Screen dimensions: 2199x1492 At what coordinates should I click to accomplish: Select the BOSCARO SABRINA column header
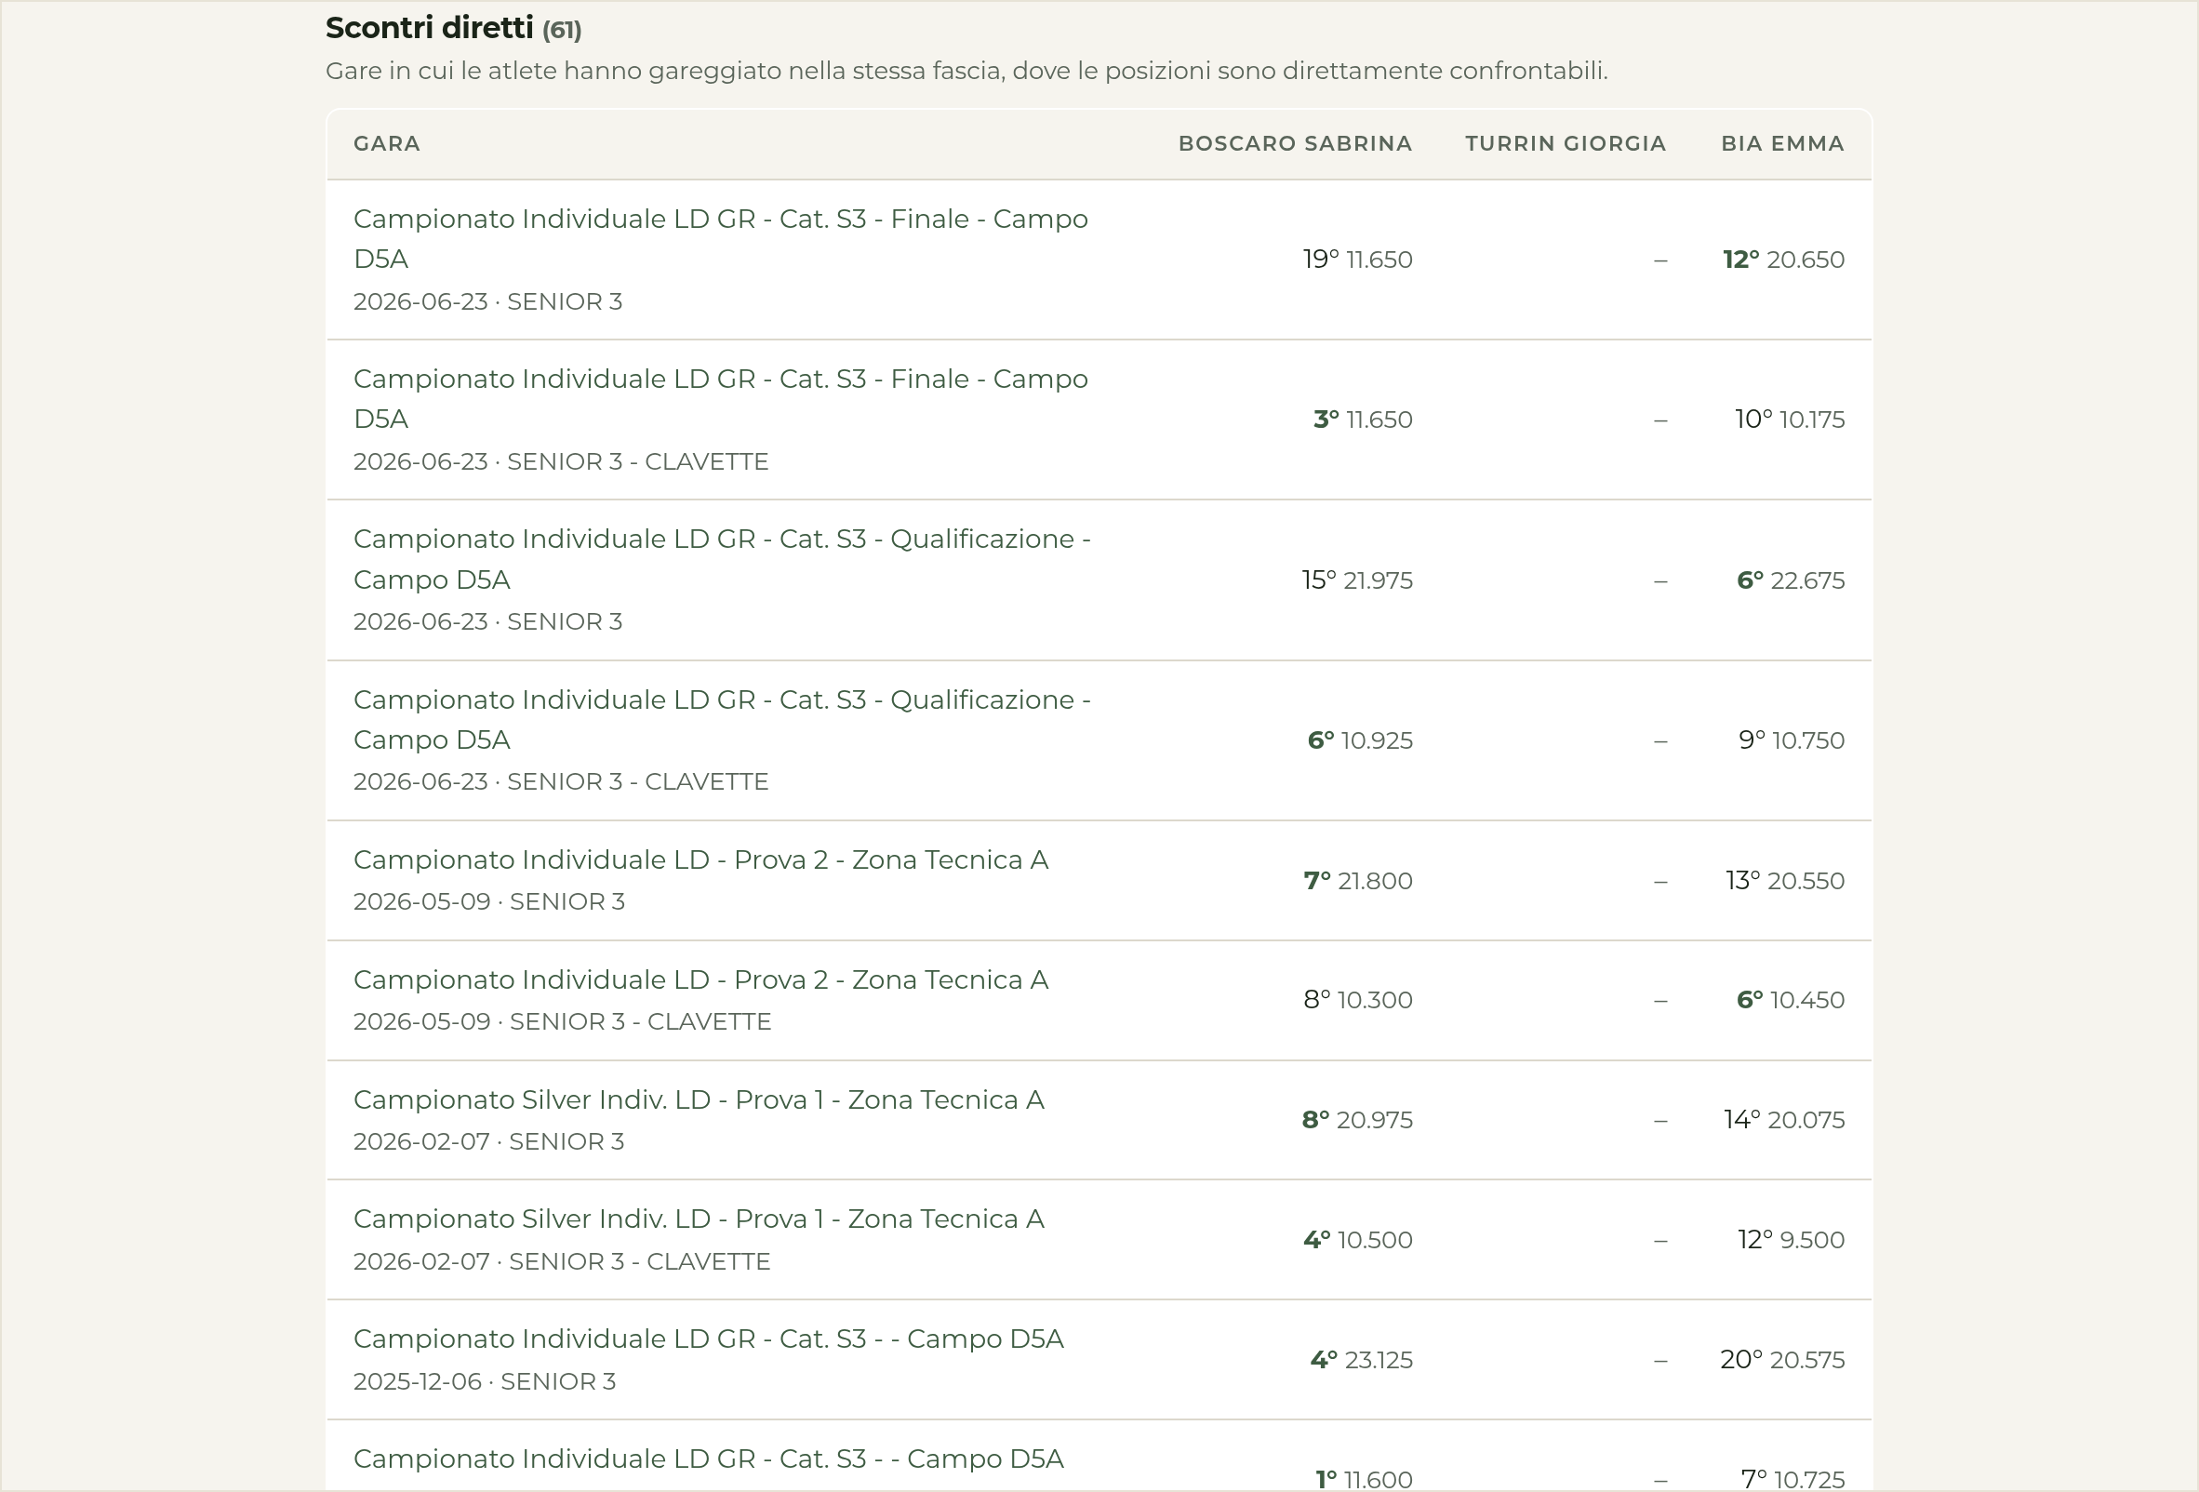pyautogui.click(x=1295, y=144)
